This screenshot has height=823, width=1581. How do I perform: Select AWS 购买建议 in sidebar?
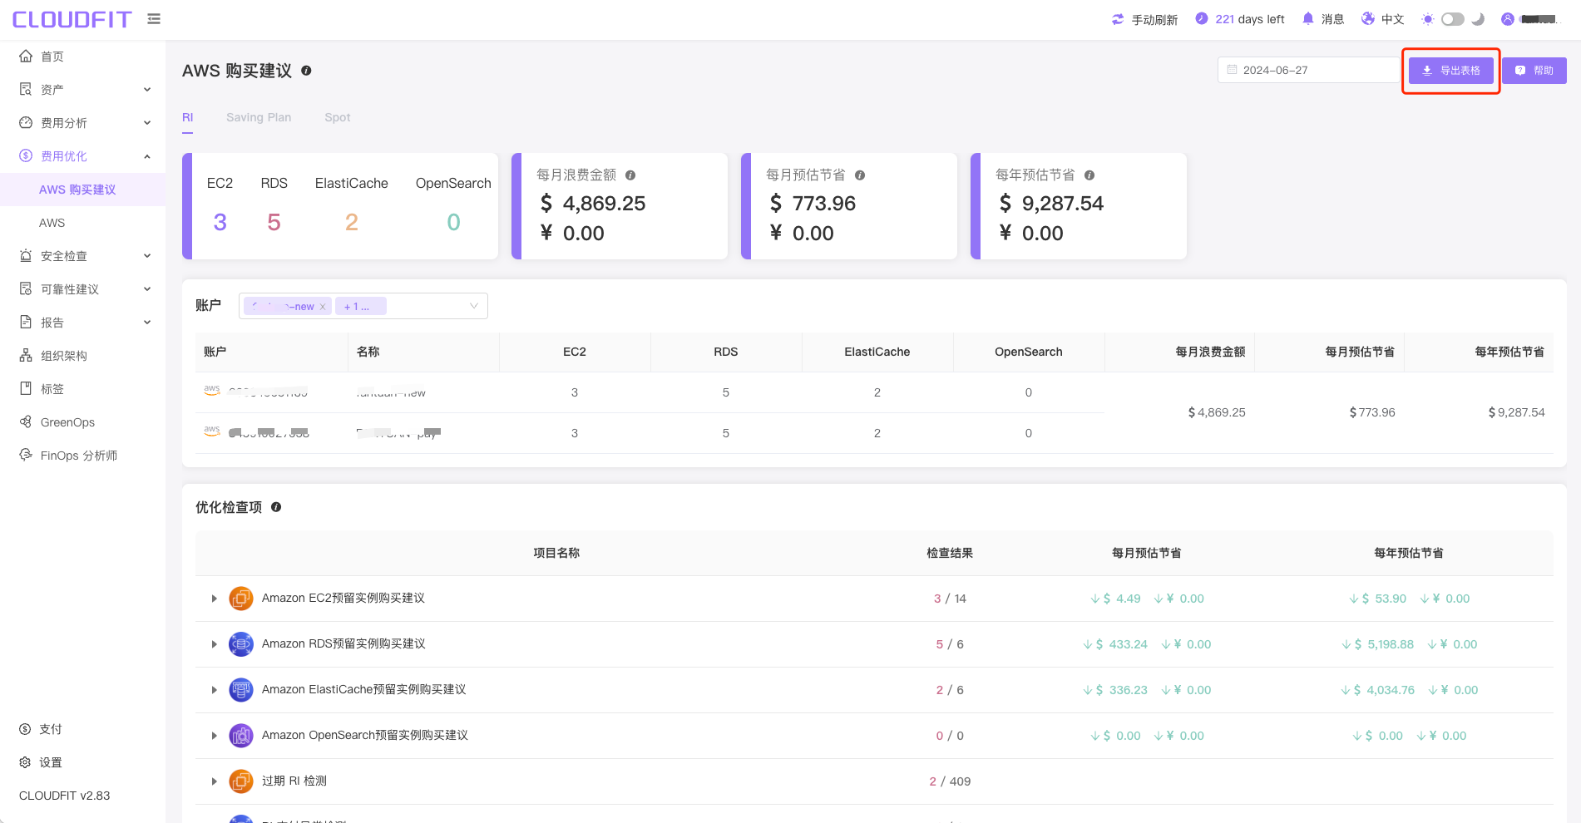click(x=83, y=190)
